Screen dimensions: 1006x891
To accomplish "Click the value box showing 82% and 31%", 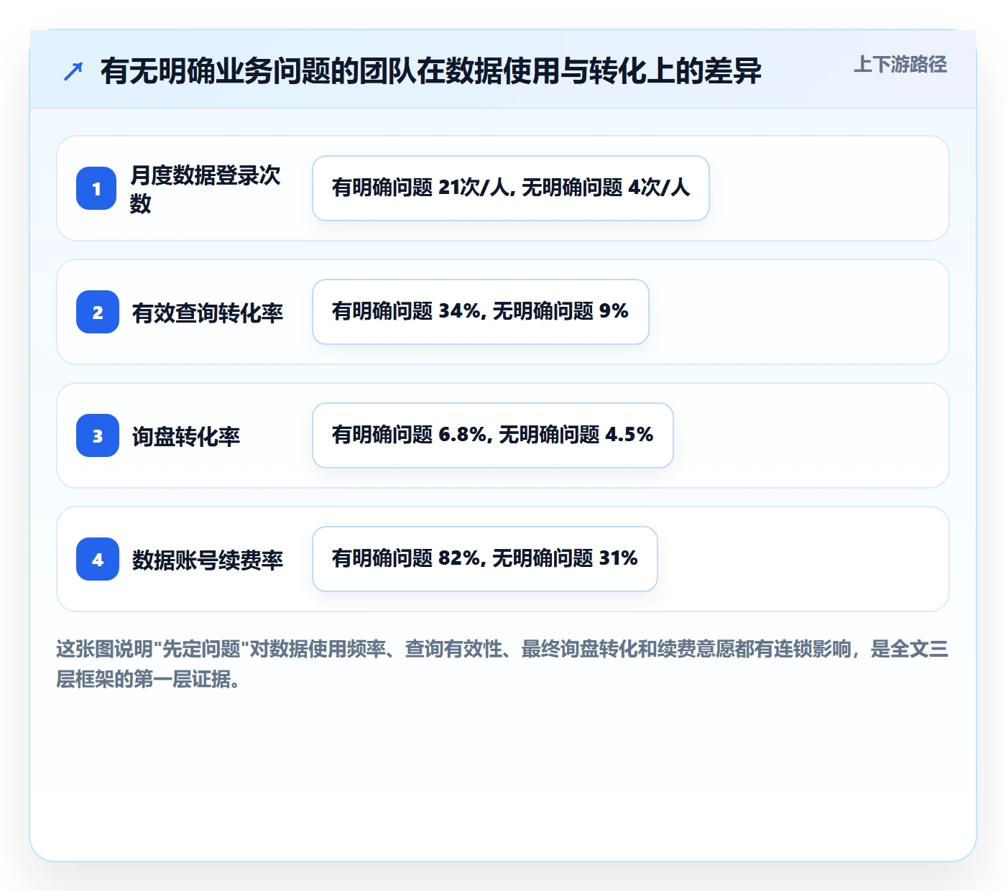I will [x=485, y=559].
